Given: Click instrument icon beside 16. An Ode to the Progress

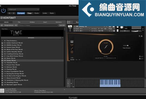Looking at the screenshot, I should coord(2,76).
